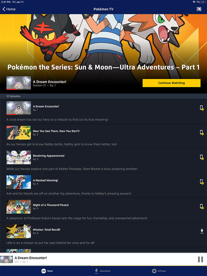The image size is (207, 276).
Task: Switch to the Home tab
Action: (47, 271)
